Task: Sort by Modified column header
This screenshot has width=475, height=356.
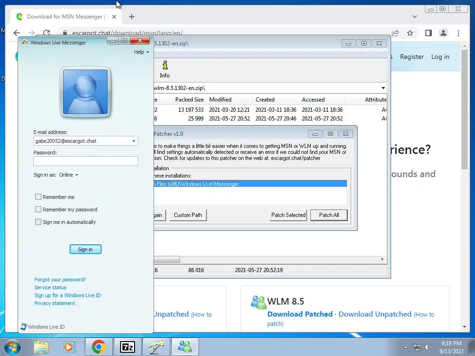Action: pos(229,99)
